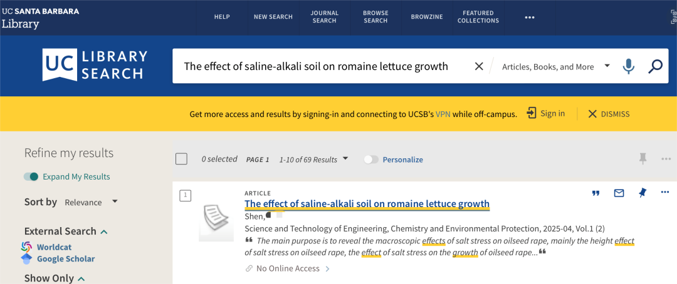677x284 pixels.
Task: Click the voice search microphone icon
Action: (x=629, y=66)
